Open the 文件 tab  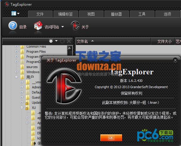(x=40, y=14)
